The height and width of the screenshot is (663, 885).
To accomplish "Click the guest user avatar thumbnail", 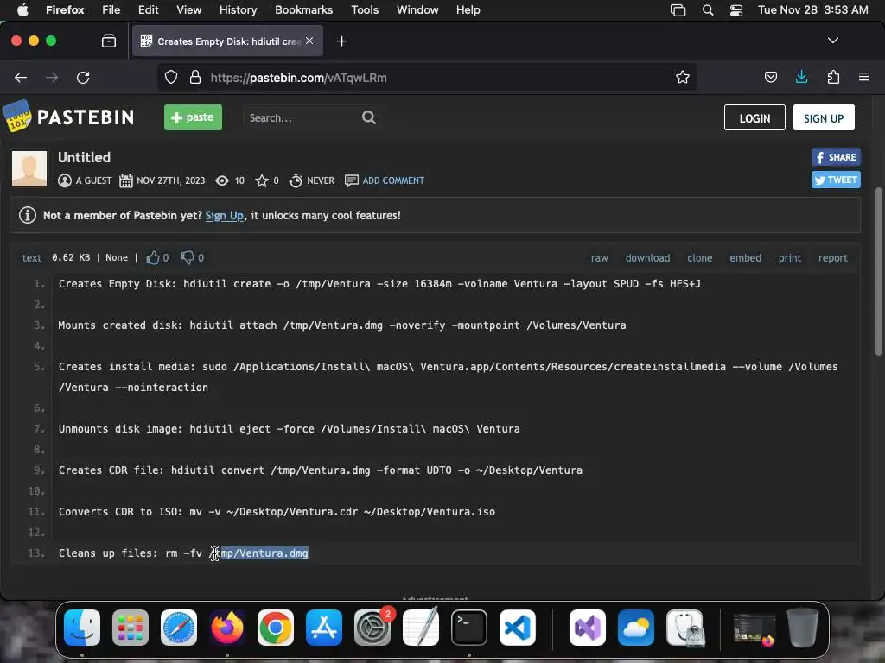I will coord(29,168).
